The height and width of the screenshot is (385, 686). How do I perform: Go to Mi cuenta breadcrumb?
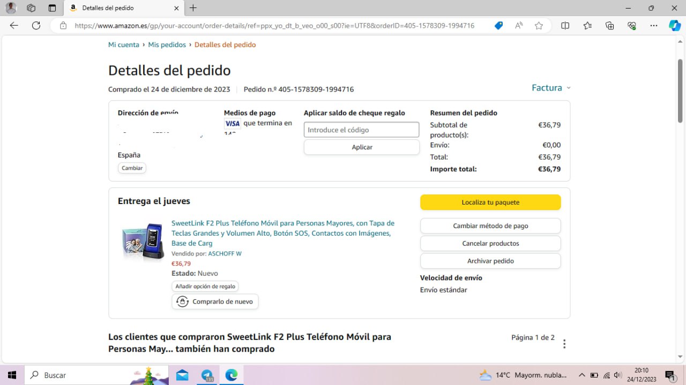pos(124,44)
